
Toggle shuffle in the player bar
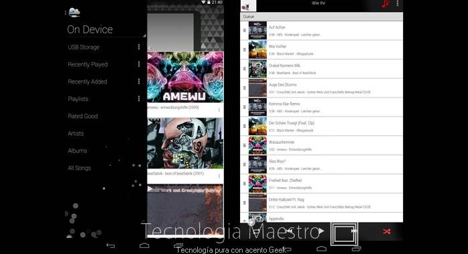(x=386, y=231)
